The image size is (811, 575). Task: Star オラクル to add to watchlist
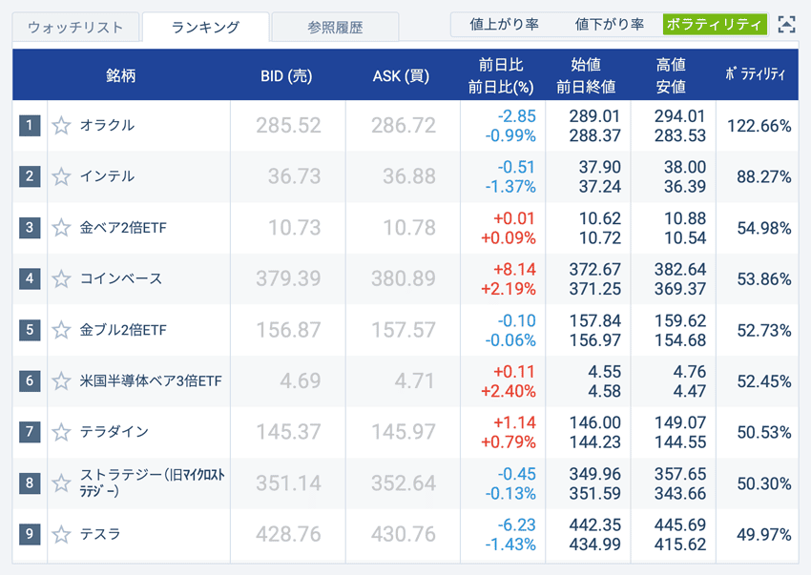(x=61, y=126)
